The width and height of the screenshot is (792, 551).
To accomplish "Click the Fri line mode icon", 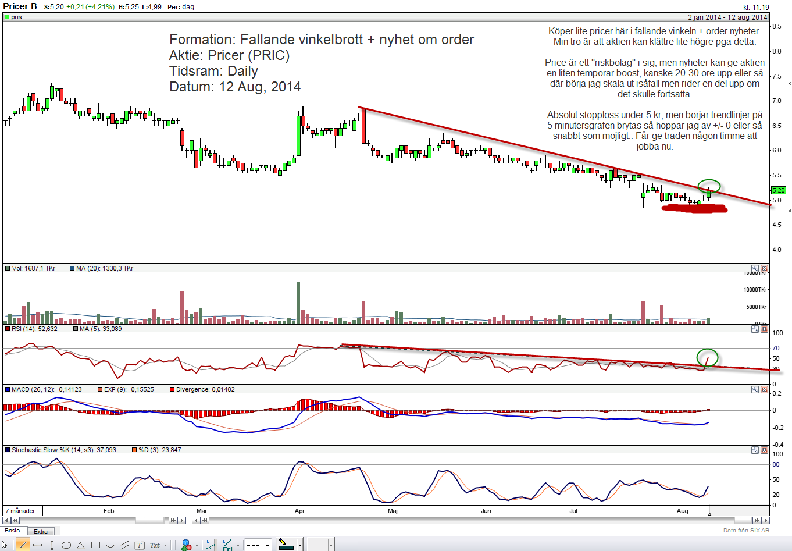I will click(227, 545).
